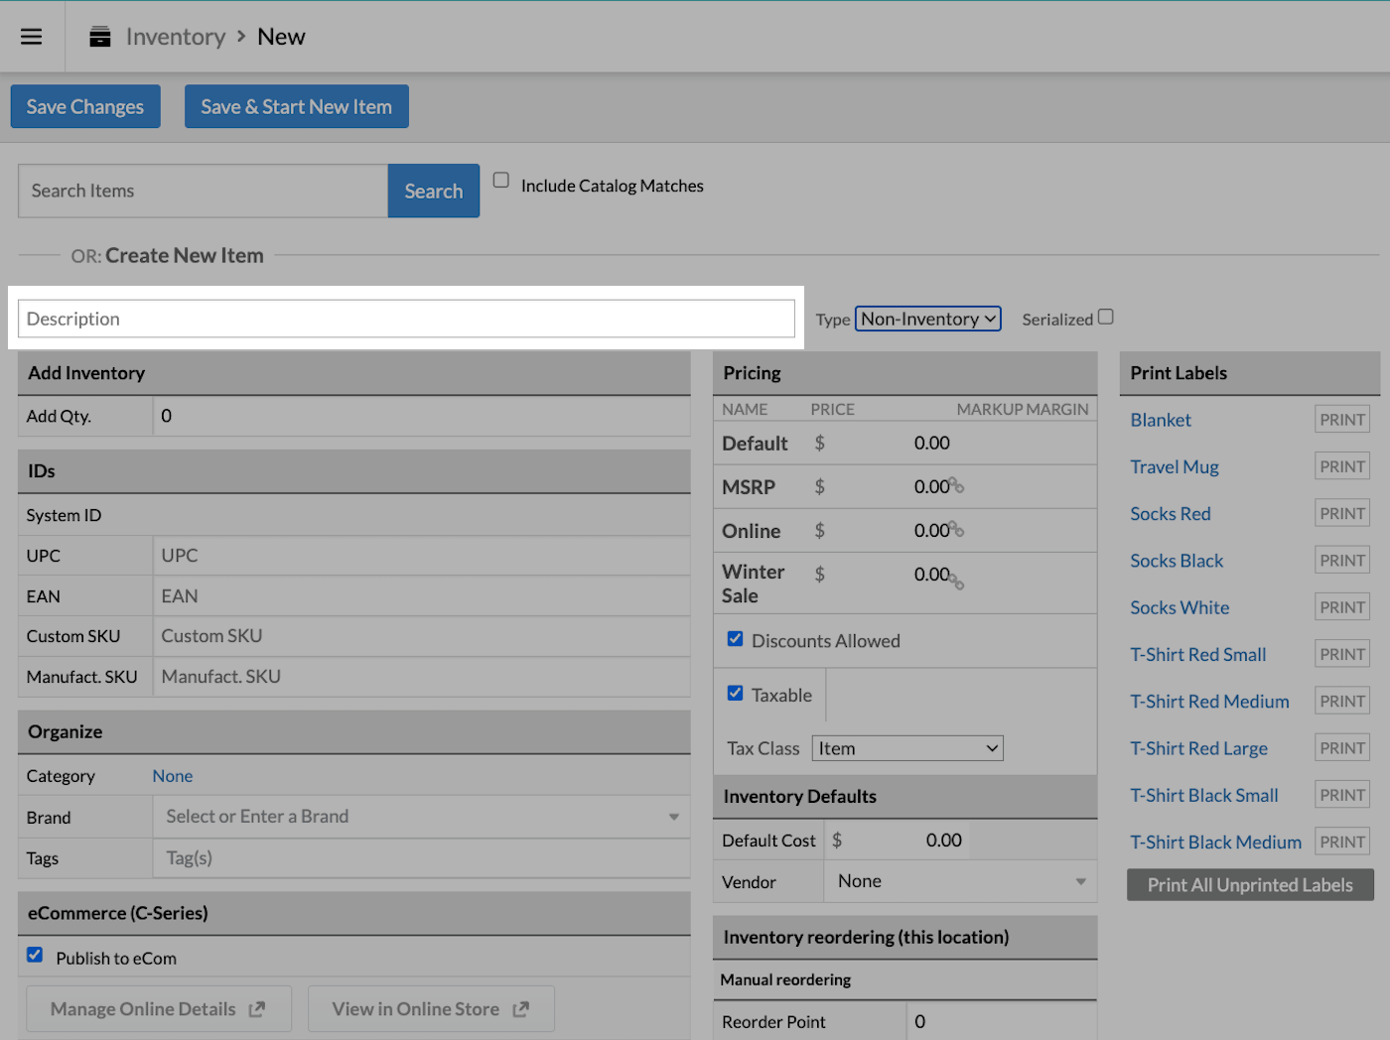The height and width of the screenshot is (1040, 1390).
Task: Open Blanket item link
Action: click(1161, 420)
